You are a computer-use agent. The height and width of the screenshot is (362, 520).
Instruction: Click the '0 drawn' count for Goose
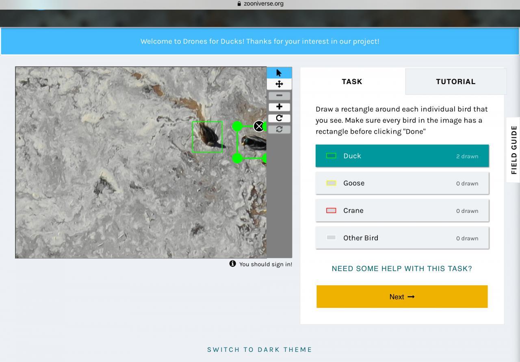coord(467,183)
